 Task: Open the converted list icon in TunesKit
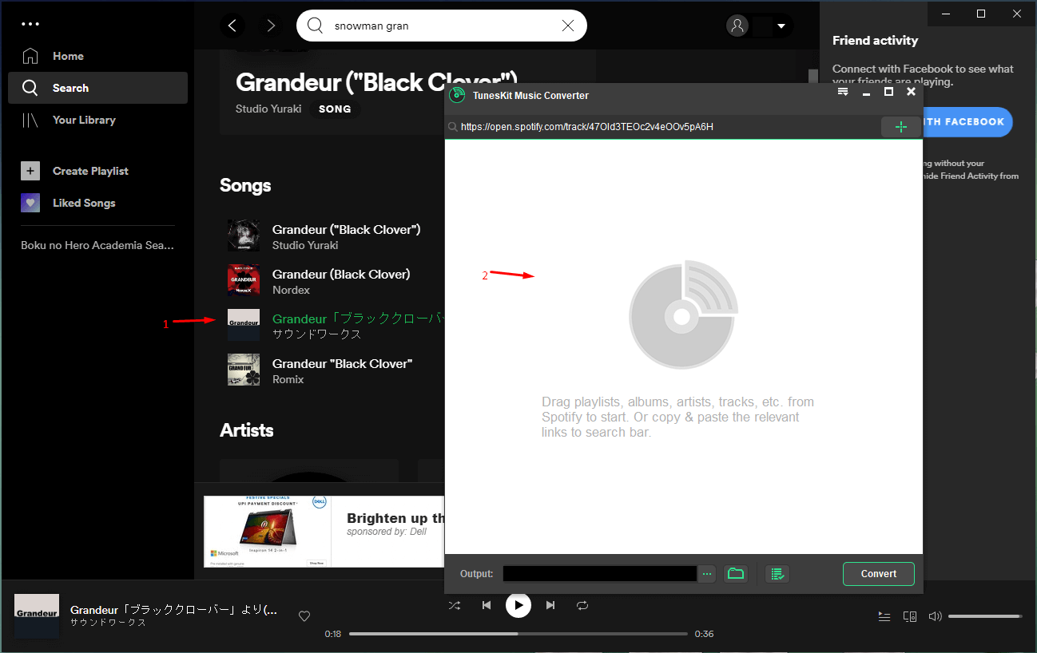777,573
